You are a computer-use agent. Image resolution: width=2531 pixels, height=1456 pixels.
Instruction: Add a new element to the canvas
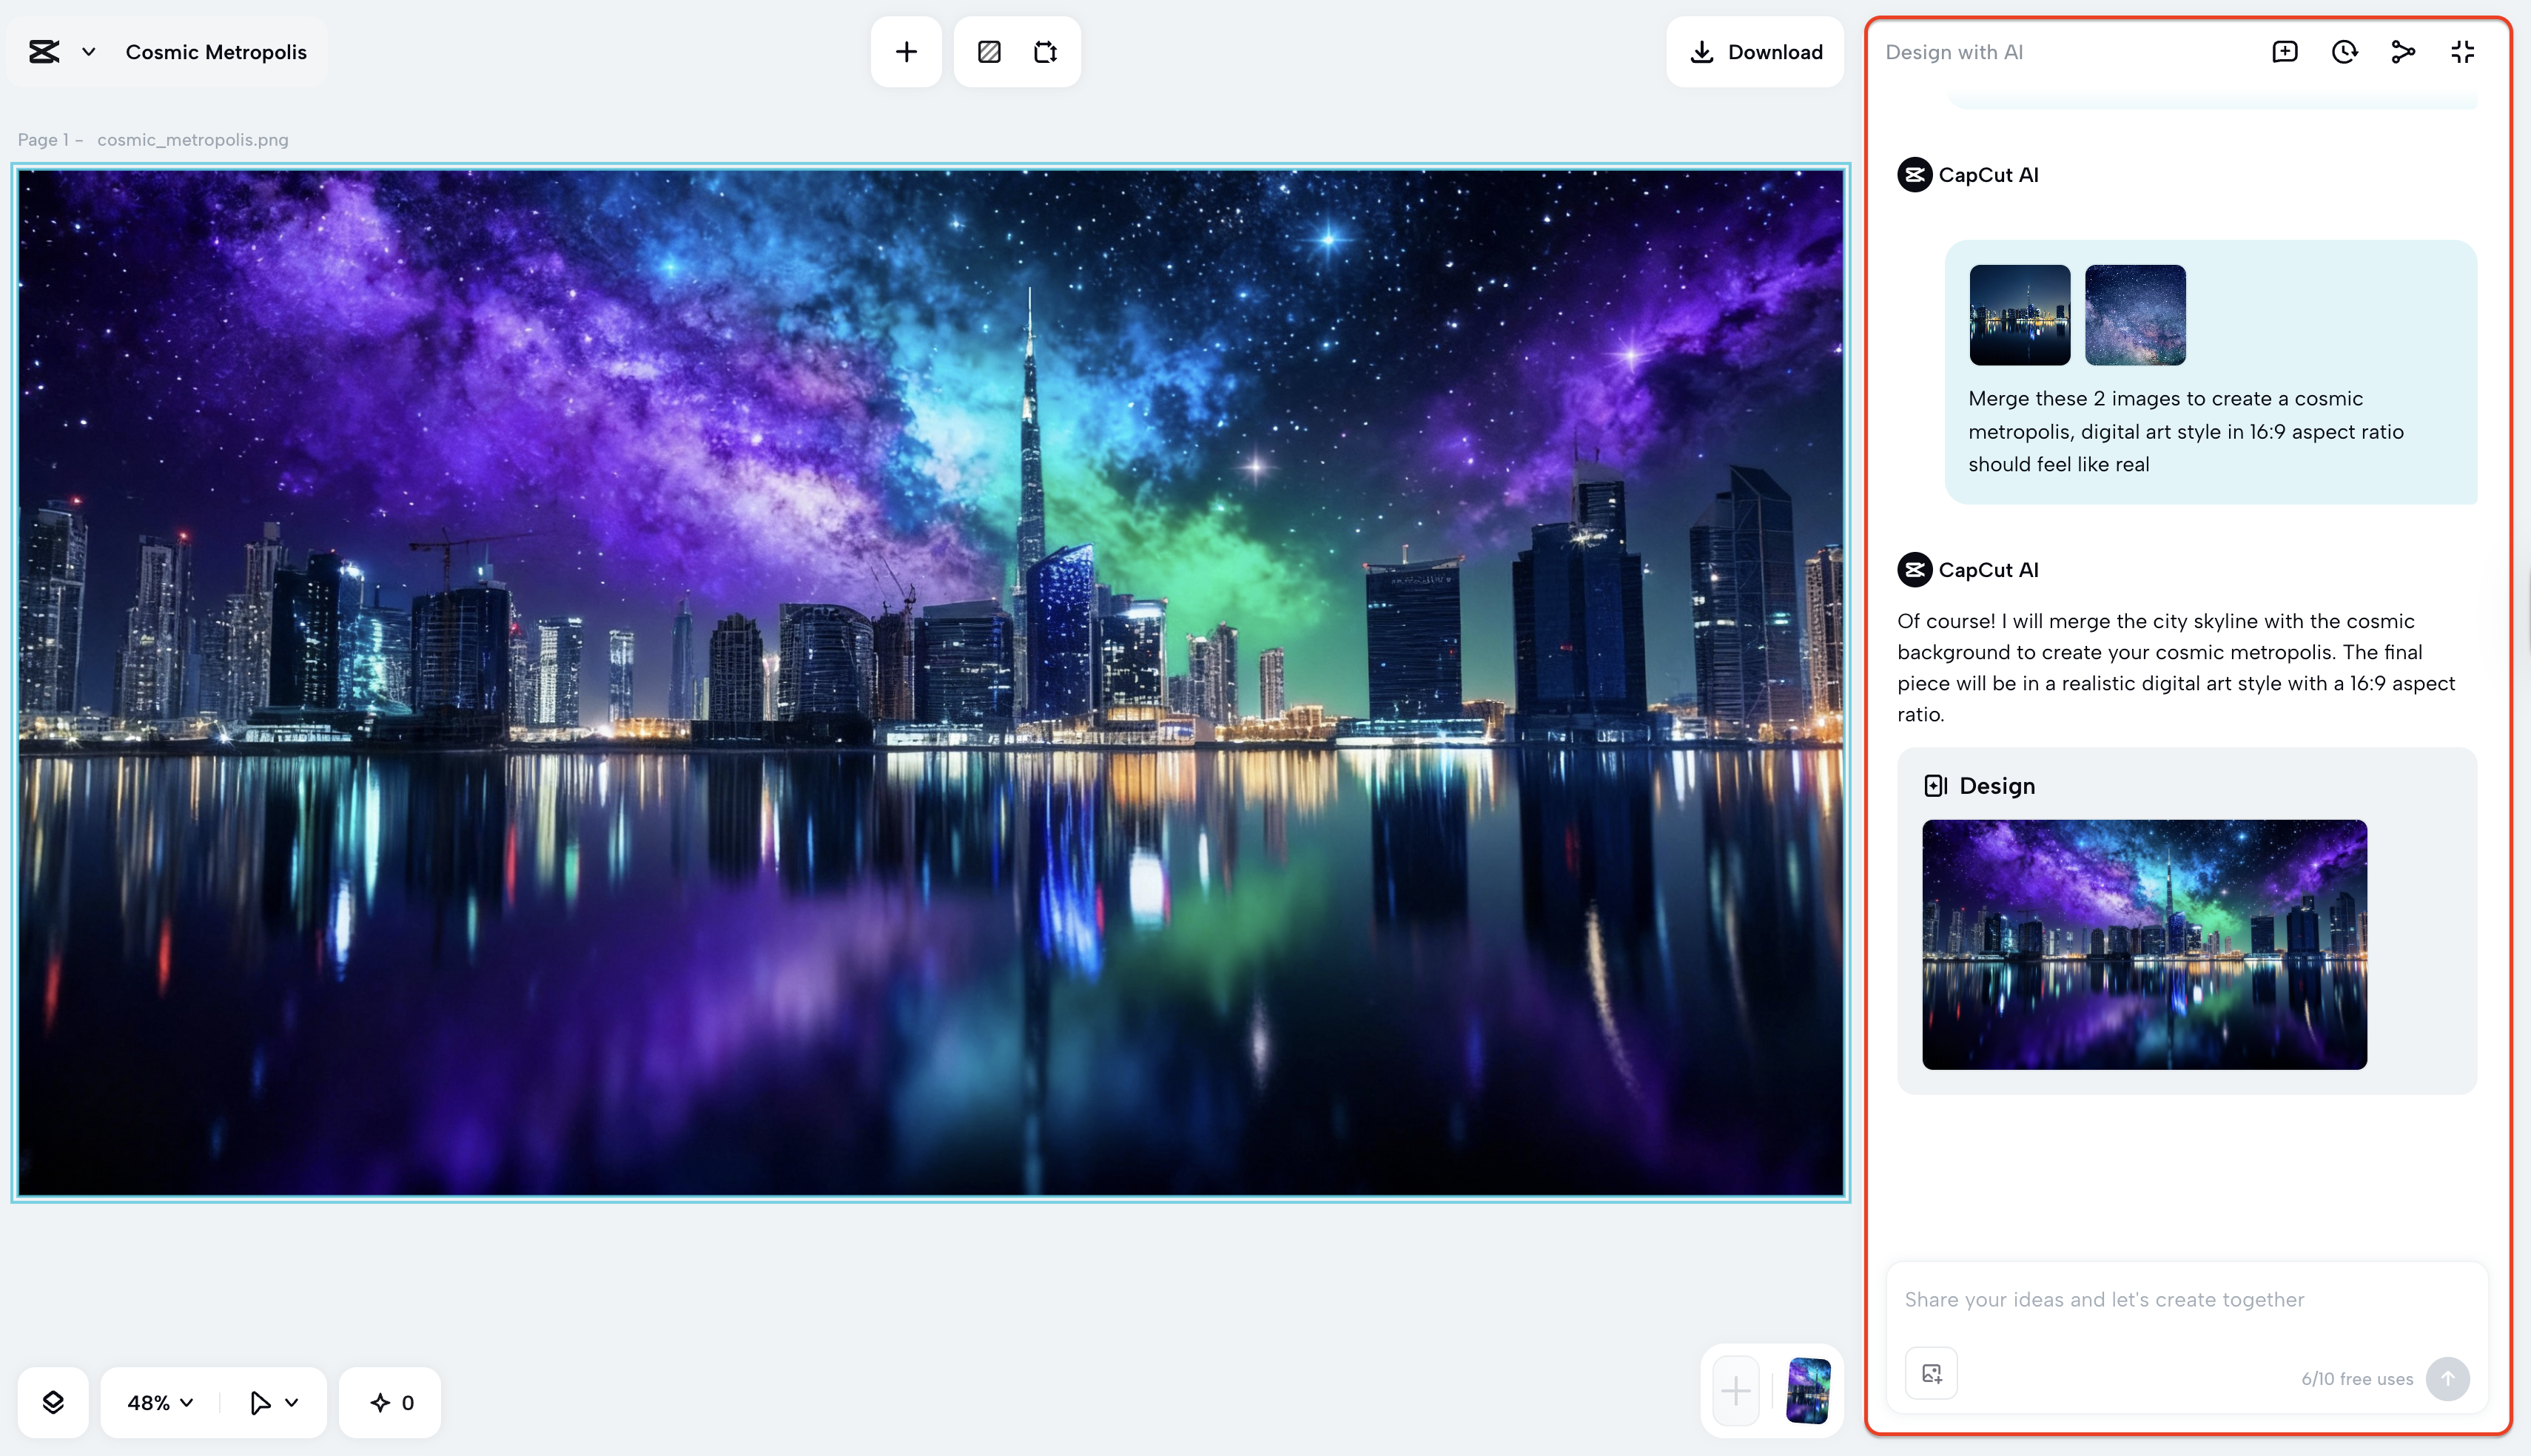(x=906, y=51)
